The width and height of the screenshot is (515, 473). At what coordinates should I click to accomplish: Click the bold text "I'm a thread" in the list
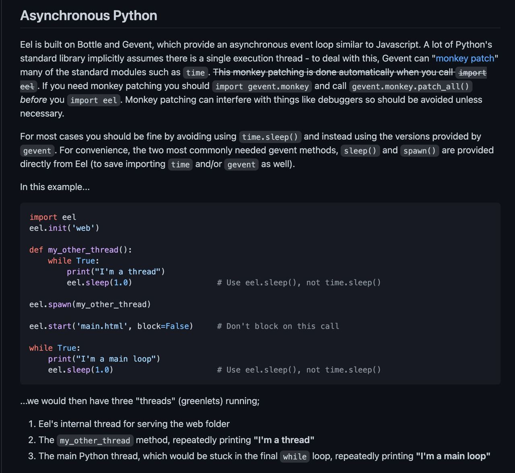point(284,440)
